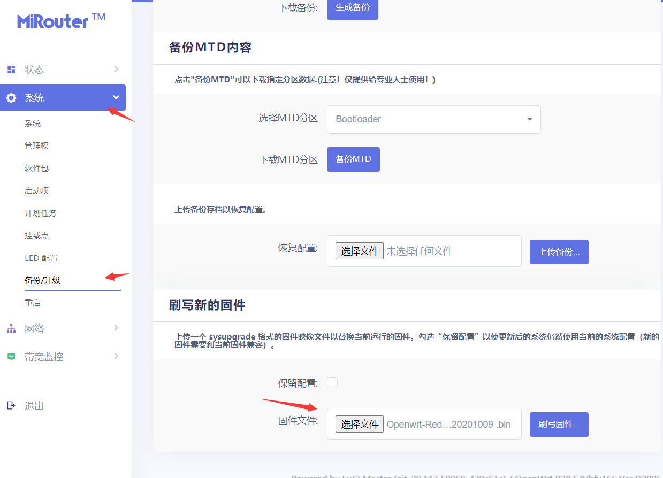Click the bandwidth monitor icon
The height and width of the screenshot is (478, 663).
click(11, 357)
